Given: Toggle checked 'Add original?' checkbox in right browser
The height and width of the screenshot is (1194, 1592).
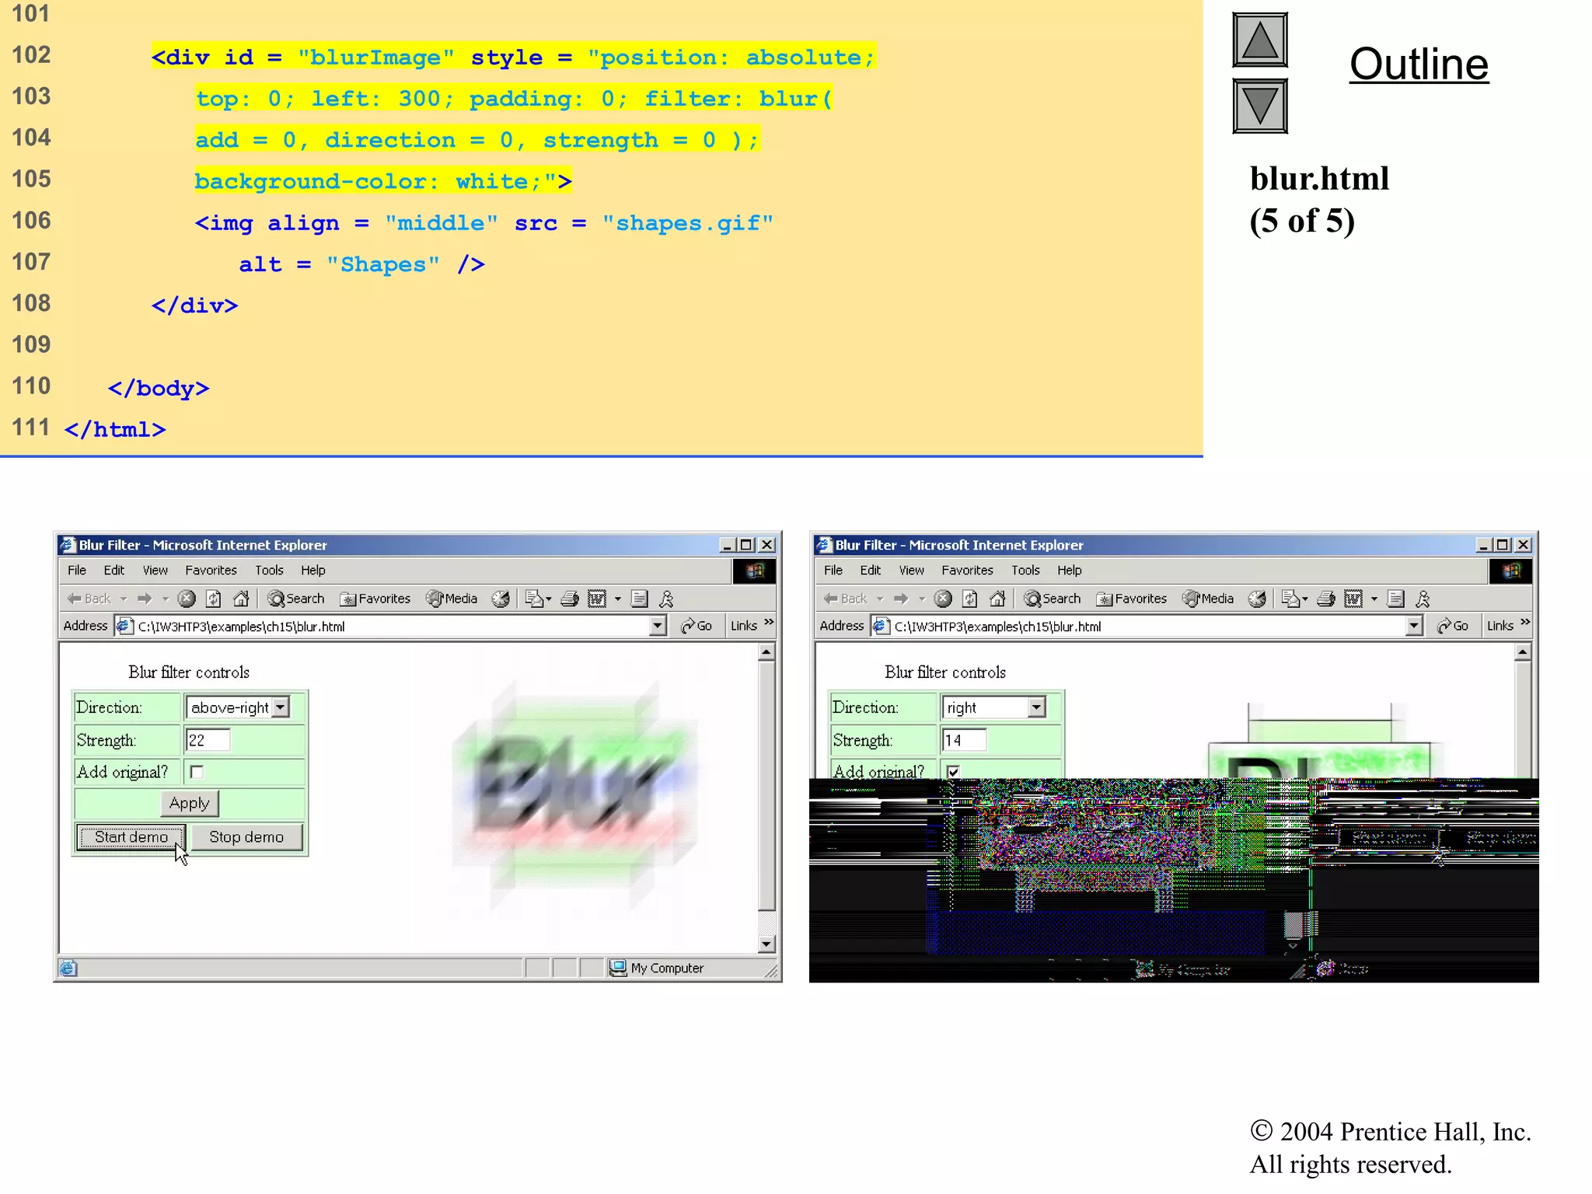Looking at the screenshot, I should pyautogui.click(x=953, y=771).
